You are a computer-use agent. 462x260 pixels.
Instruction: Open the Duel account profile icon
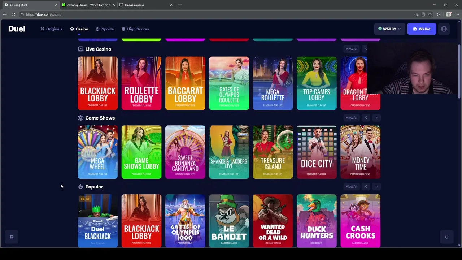click(444, 29)
